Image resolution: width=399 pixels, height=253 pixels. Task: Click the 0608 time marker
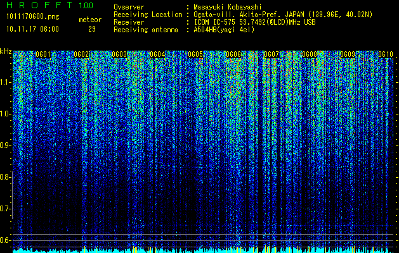(x=310, y=54)
